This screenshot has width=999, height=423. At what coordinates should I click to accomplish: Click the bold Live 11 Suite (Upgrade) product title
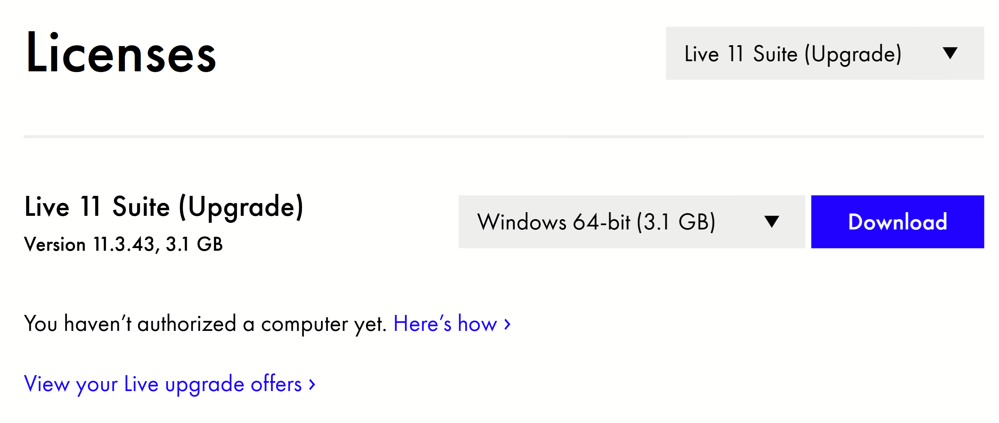164,207
